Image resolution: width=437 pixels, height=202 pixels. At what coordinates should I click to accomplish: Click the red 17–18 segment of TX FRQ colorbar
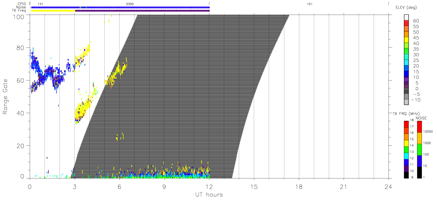[x=407, y=124]
